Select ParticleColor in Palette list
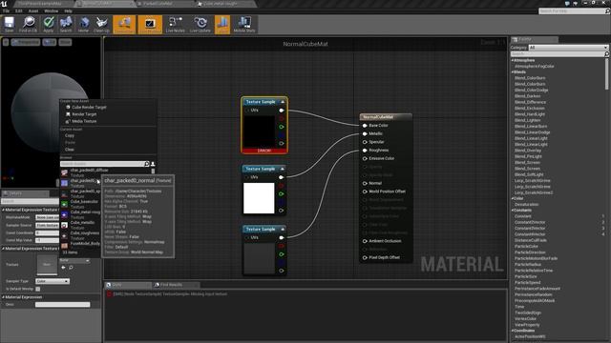This screenshot has height=343, width=611. (526, 246)
